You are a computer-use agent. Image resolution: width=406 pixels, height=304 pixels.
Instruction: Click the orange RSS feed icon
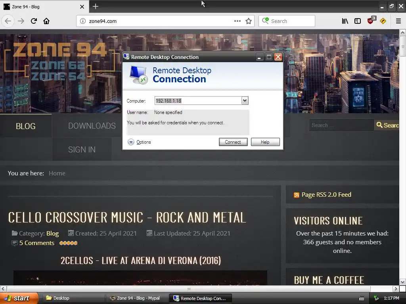point(297,195)
